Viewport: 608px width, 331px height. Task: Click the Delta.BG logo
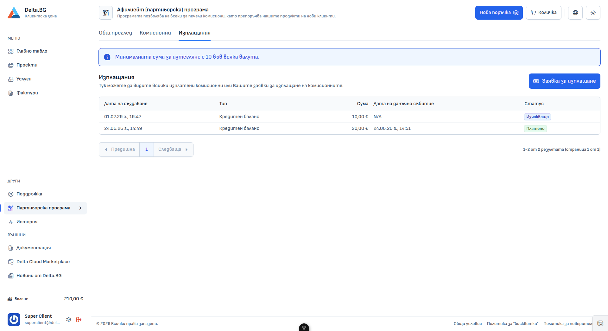[x=14, y=13]
